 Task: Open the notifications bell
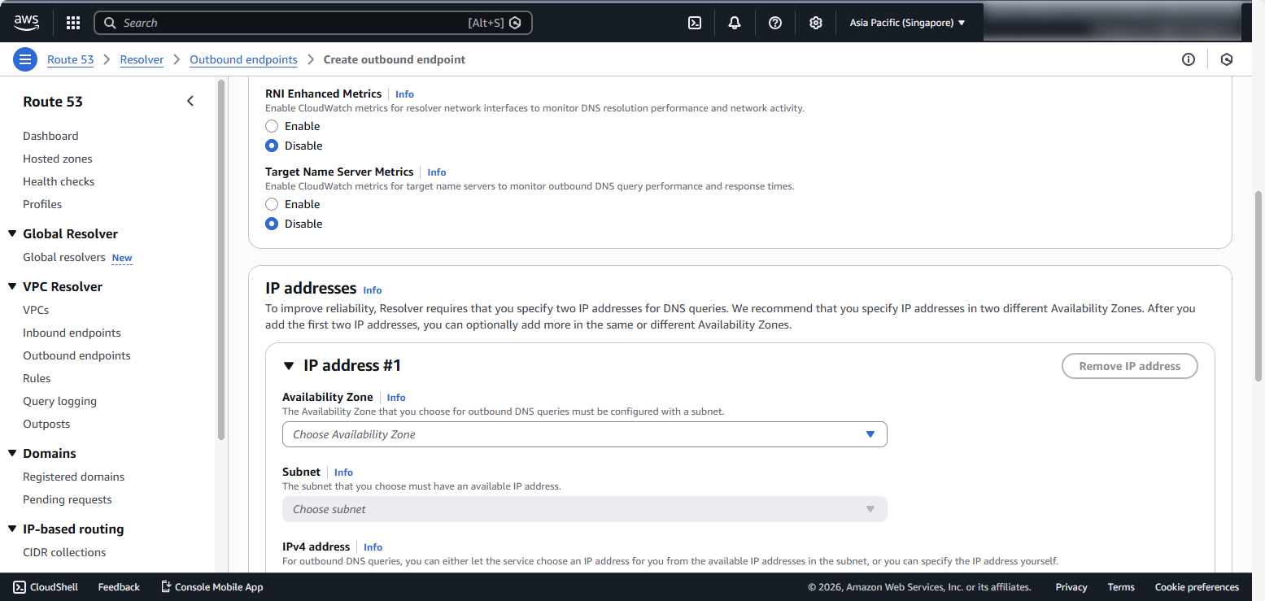tap(735, 23)
